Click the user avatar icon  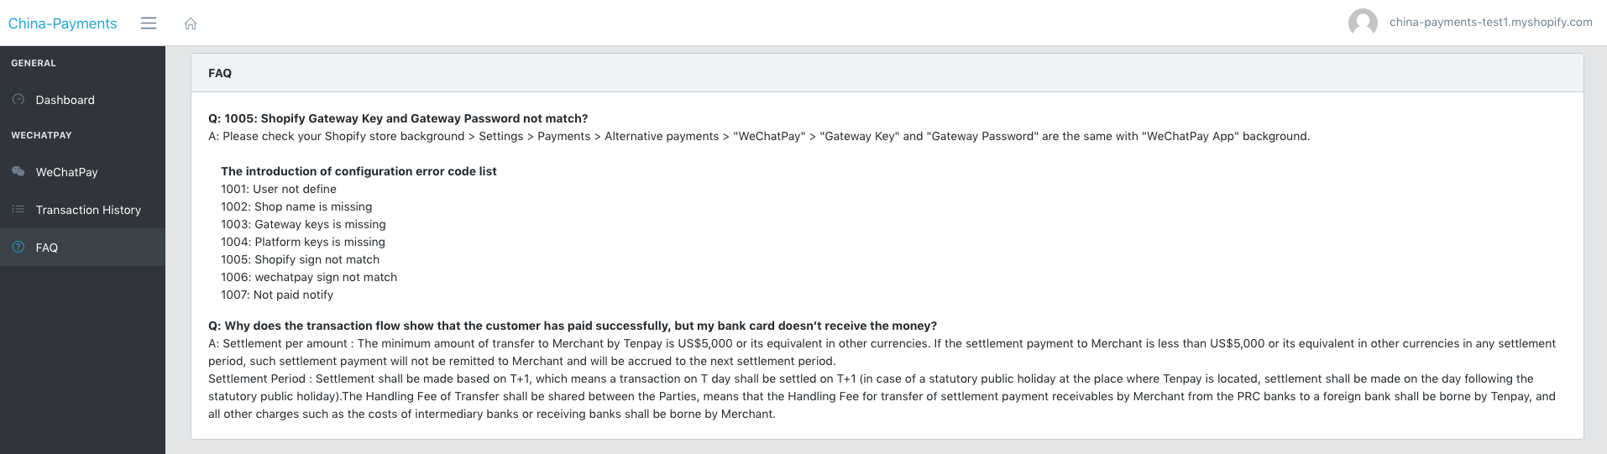tap(1363, 23)
